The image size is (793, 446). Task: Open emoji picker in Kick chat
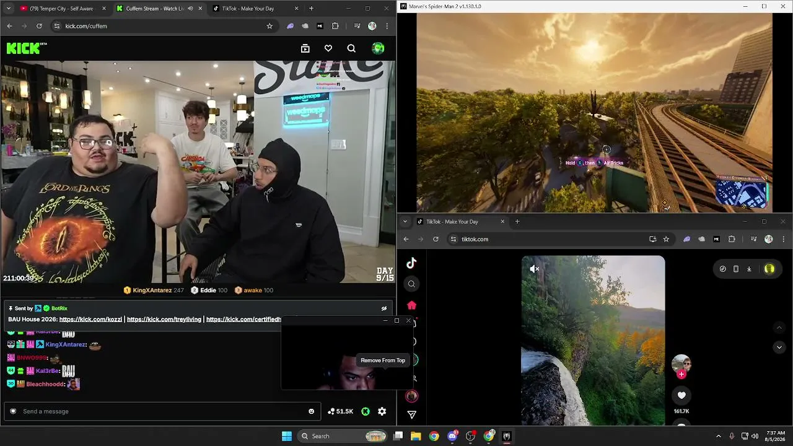pyautogui.click(x=311, y=411)
